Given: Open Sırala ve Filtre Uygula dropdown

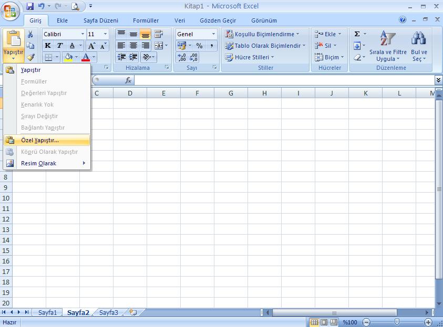Looking at the screenshot, I should pyautogui.click(x=388, y=46).
